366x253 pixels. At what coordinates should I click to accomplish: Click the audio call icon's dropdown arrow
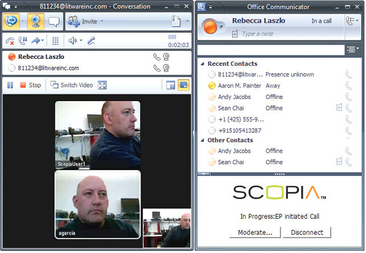tap(23, 21)
